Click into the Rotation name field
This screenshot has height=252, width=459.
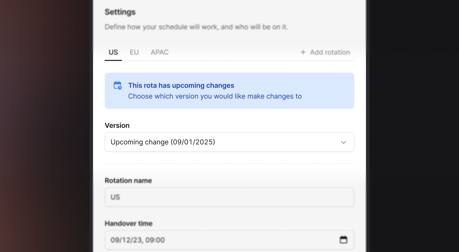229,197
